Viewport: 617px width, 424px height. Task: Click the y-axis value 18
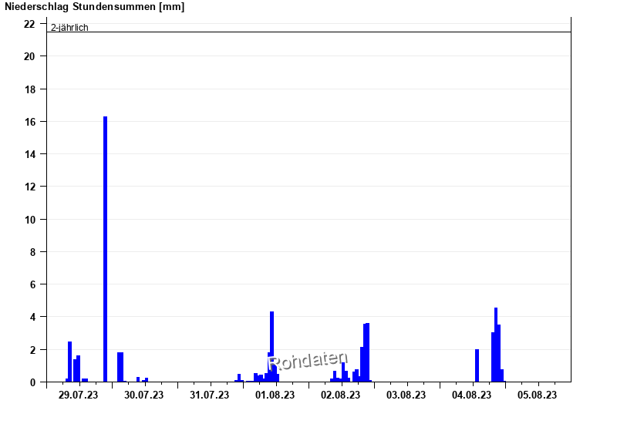pos(29,89)
